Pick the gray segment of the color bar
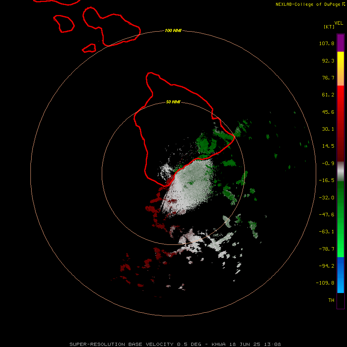Image resolution: width=347 pixels, height=347 pixels. click(x=340, y=172)
